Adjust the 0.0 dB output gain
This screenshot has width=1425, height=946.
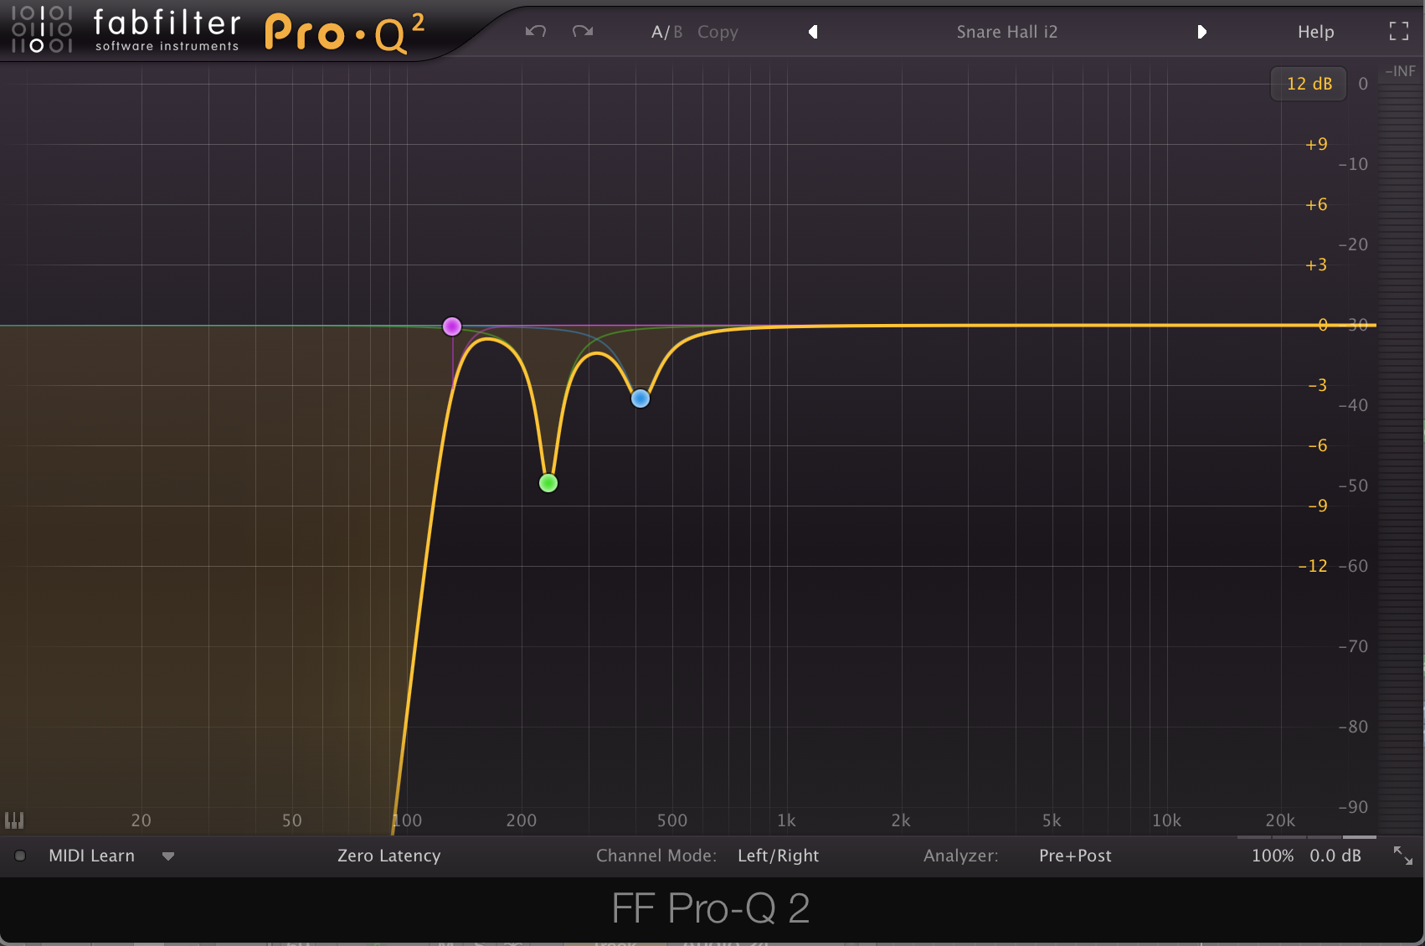point(1335,856)
